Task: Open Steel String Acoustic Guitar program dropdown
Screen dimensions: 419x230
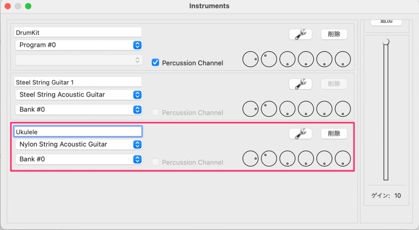Action: (79, 95)
